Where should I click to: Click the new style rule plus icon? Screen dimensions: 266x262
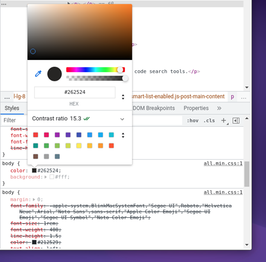pos(224,120)
